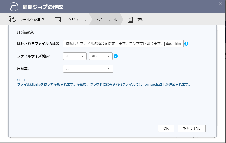Show info for excluded file types field
Viewport: 226px width, 143px height.
pyautogui.click(x=186, y=44)
